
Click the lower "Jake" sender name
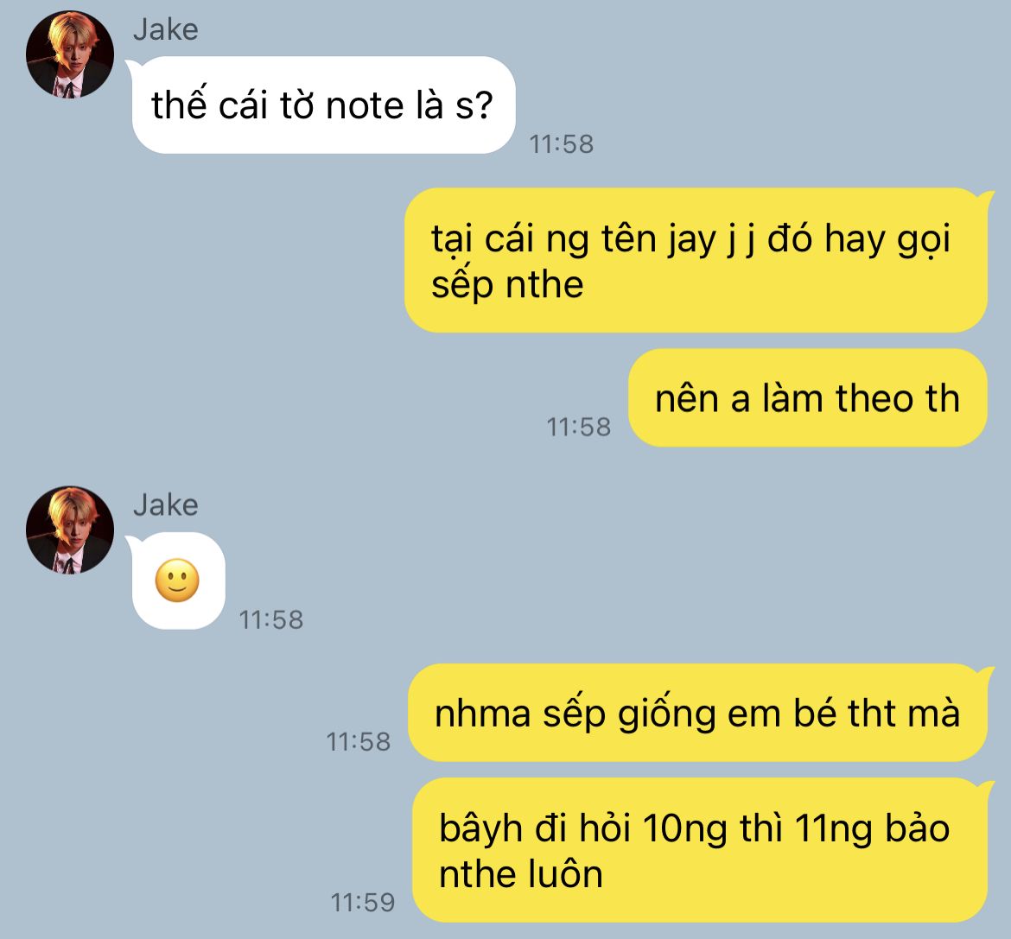[x=166, y=505]
